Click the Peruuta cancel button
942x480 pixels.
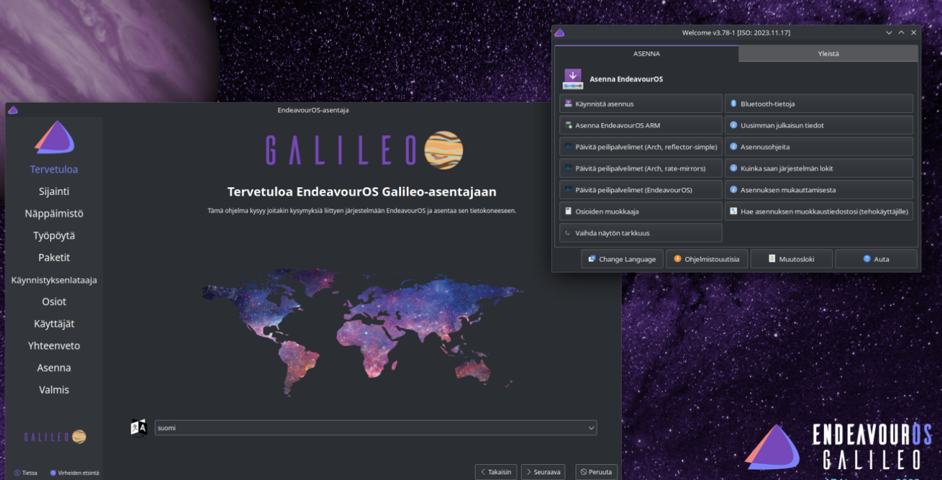tap(596, 472)
